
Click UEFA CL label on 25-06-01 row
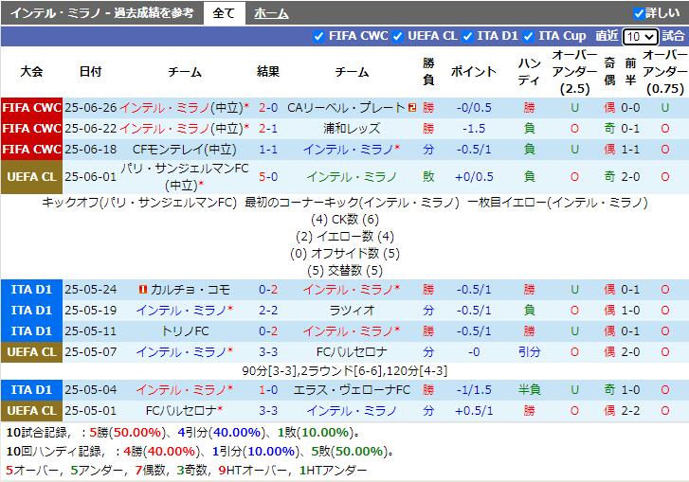[31, 177]
